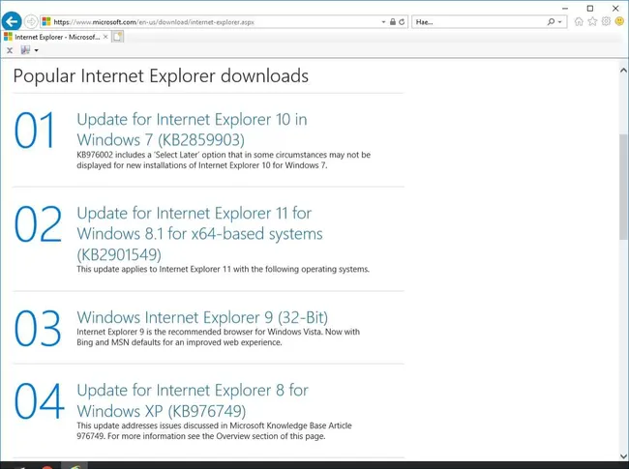Open a new tab
Image resolution: width=629 pixels, height=469 pixels.
pyautogui.click(x=117, y=37)
